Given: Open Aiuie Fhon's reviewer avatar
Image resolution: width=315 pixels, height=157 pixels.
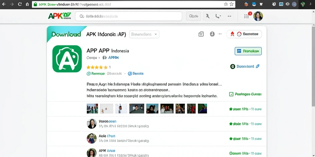Looking at the screenshot, I should [92, 138].
